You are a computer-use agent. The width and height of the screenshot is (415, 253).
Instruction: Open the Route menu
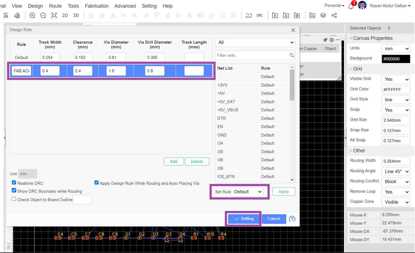55,6
